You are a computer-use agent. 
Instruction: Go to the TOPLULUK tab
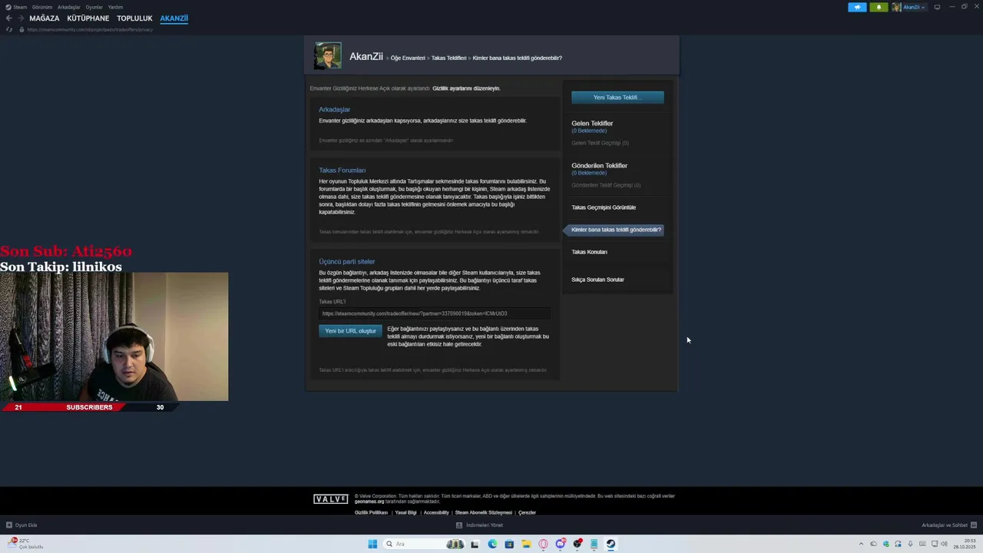pyautogui.click(x=134, y=18)
